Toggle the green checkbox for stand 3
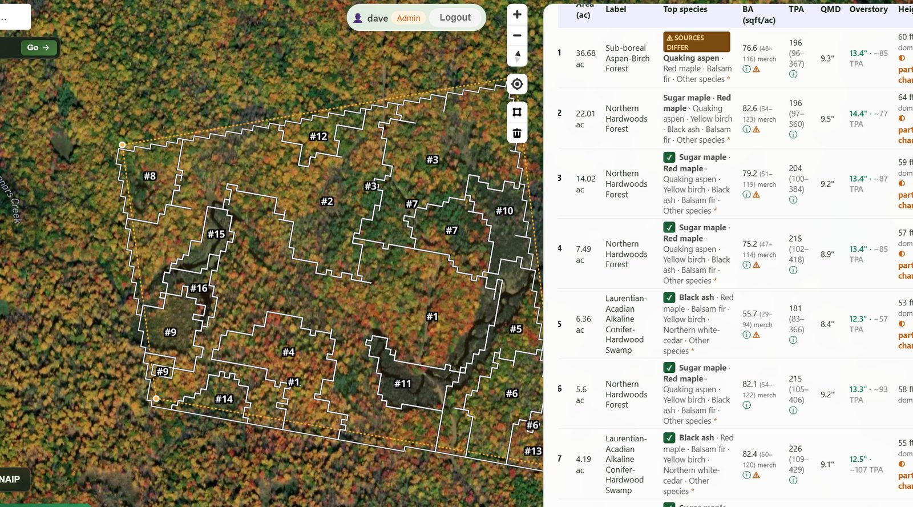This screenshot has height=507, width=913. click(669, 157)
